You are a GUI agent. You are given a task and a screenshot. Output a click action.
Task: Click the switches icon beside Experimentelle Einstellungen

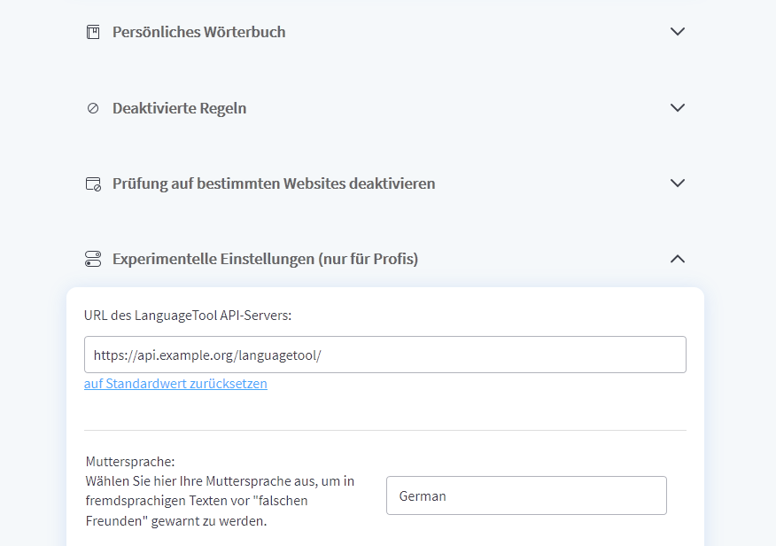(93, 259)
